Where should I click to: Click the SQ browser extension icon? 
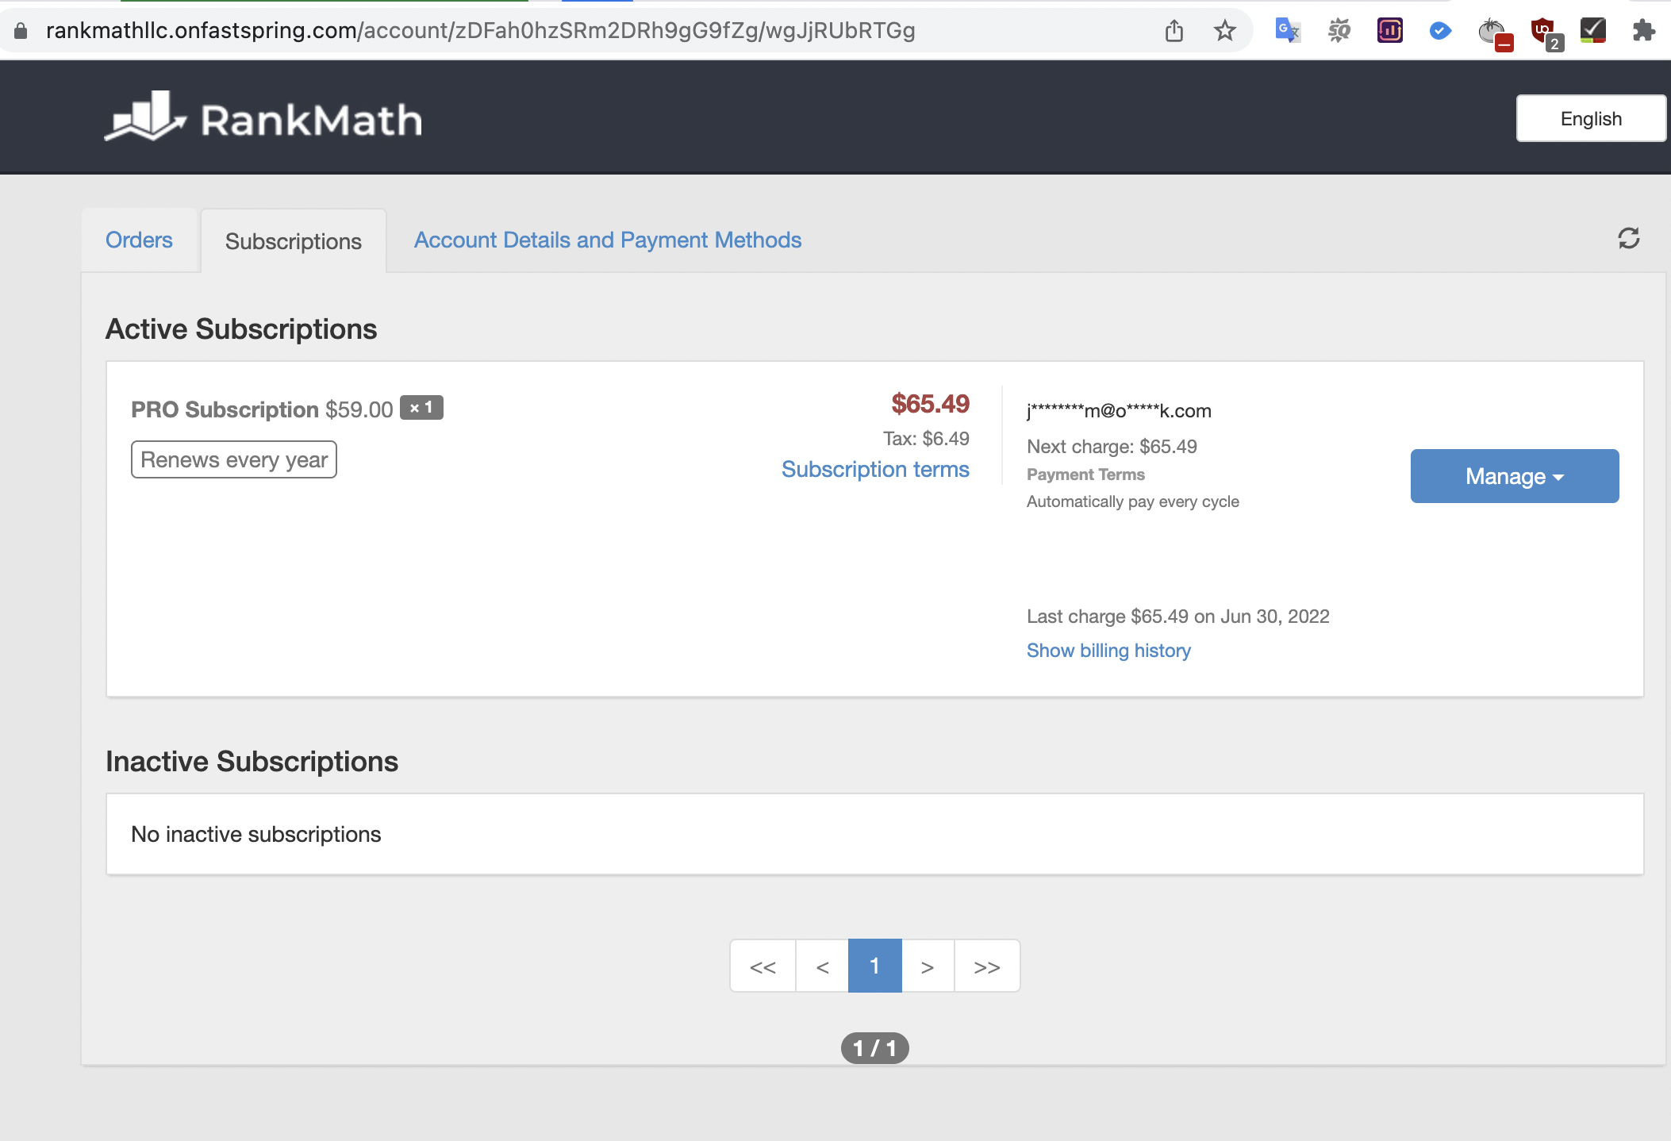[x=1339, y=30]
